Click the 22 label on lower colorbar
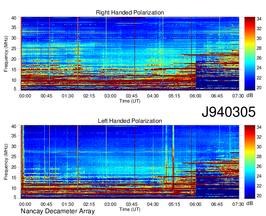Screen dimensions: 266x216 [x=259, y=186]
